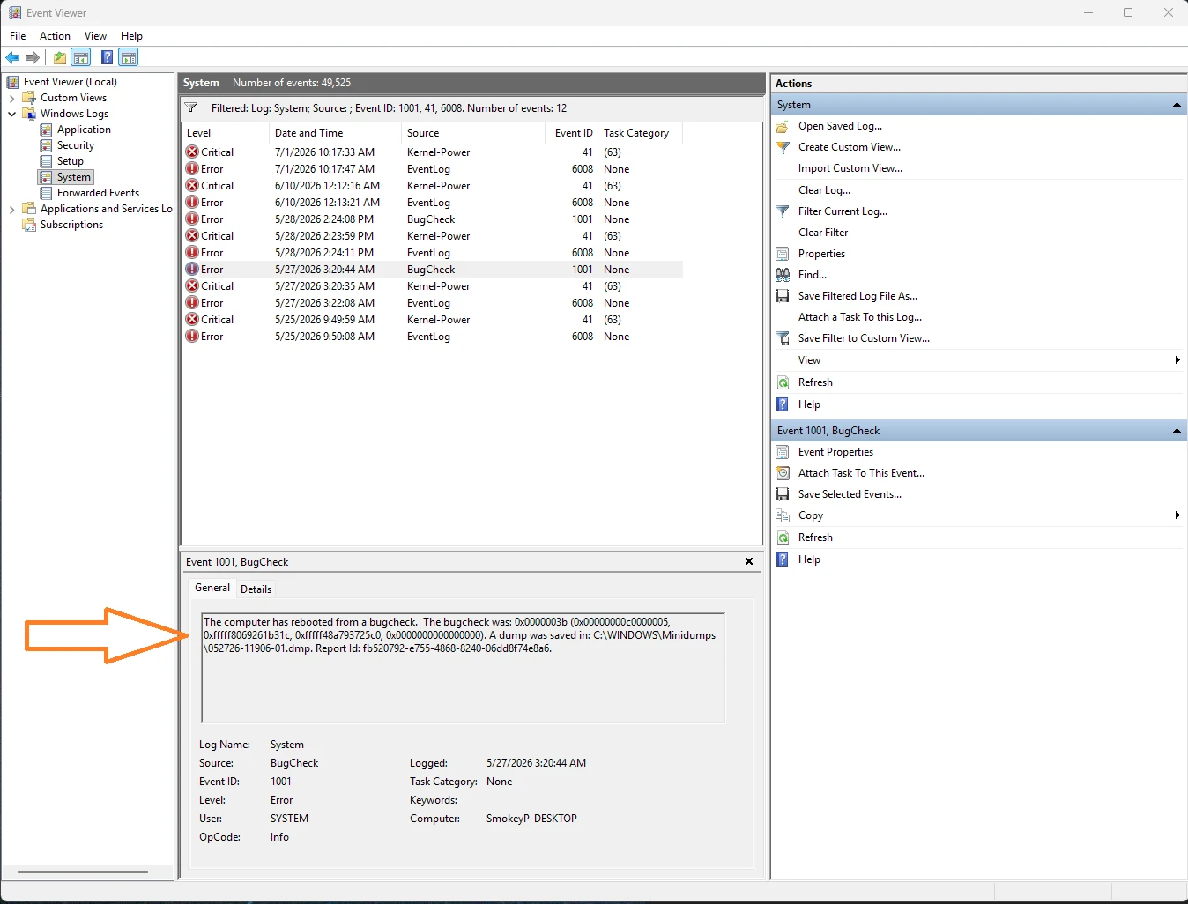Viewport: 1188px width, 904px height.
Task: Click Attach a Task To this Log action
Action: pos(860,317)
